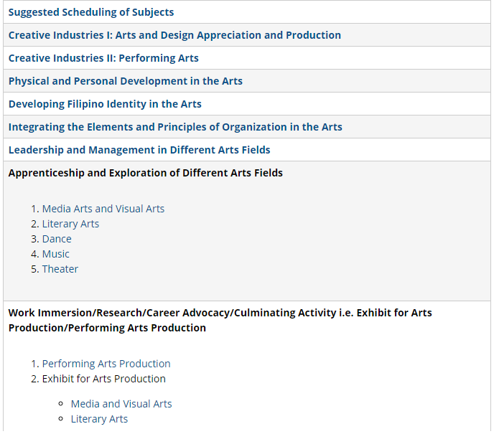Open the Music link
Screen dimensions: 494x434
(x=56, y=254)
